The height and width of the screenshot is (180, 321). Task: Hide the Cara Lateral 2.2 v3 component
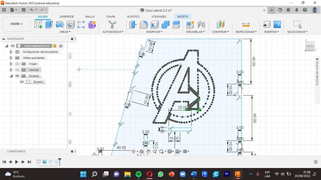point(13,46)
